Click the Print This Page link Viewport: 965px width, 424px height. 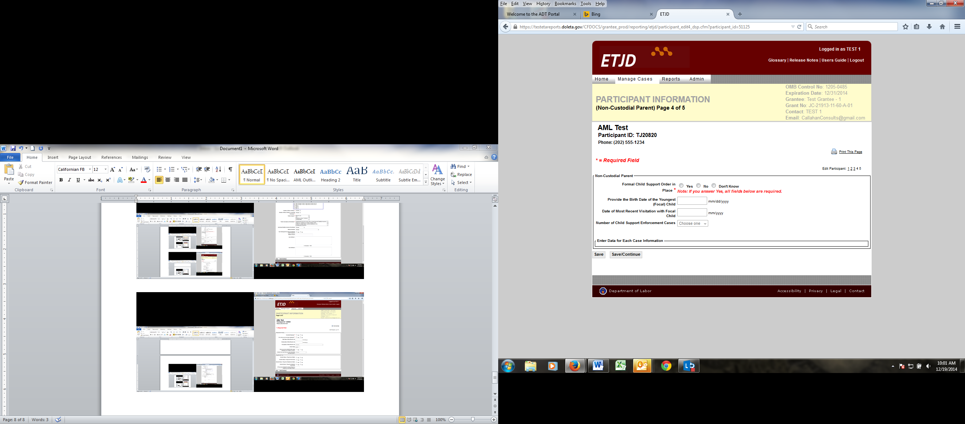coord(850,152)
